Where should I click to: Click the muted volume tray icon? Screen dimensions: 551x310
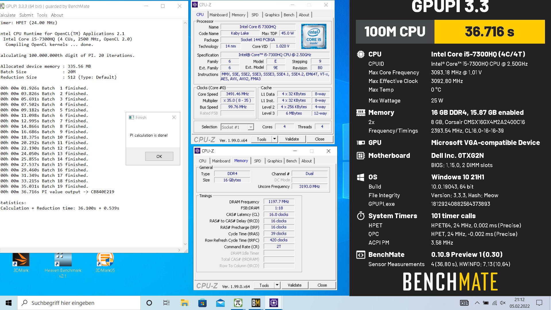[503, 303]
